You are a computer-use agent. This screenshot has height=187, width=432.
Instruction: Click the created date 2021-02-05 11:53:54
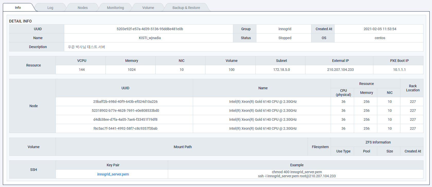click(x=380, y=29)
